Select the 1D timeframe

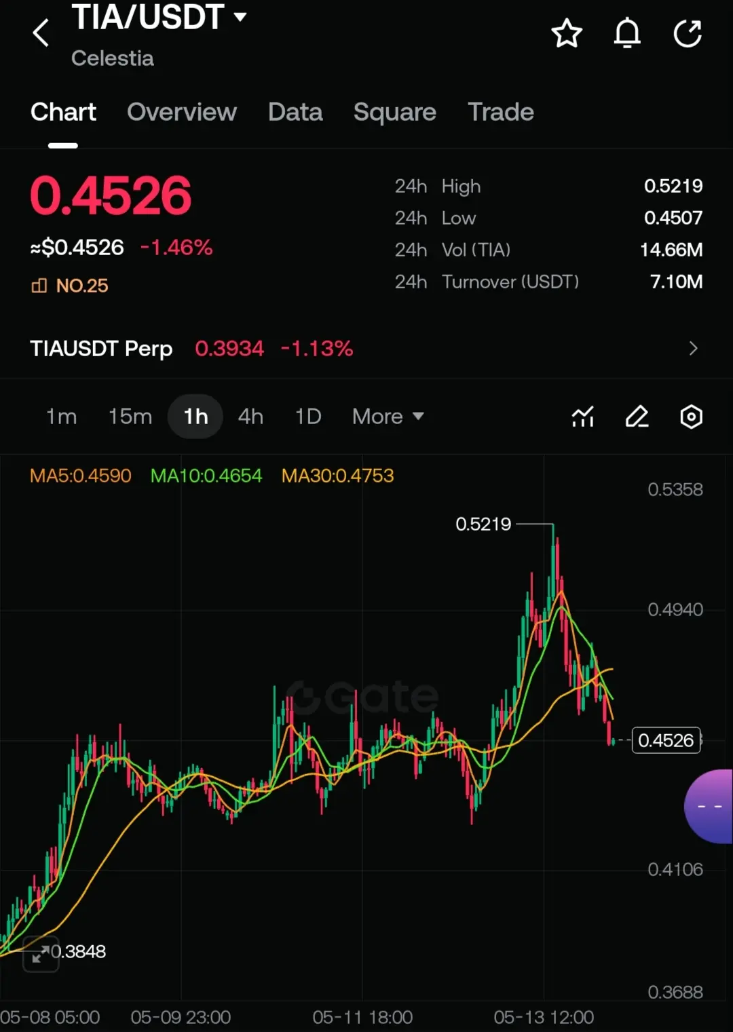(308, 417)
